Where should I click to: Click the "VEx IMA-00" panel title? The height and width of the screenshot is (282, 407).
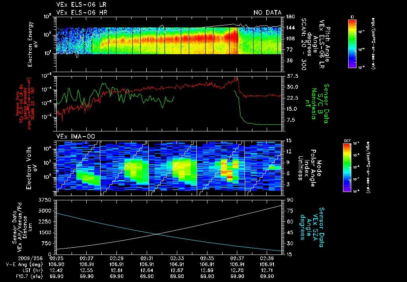coord(76,136)
